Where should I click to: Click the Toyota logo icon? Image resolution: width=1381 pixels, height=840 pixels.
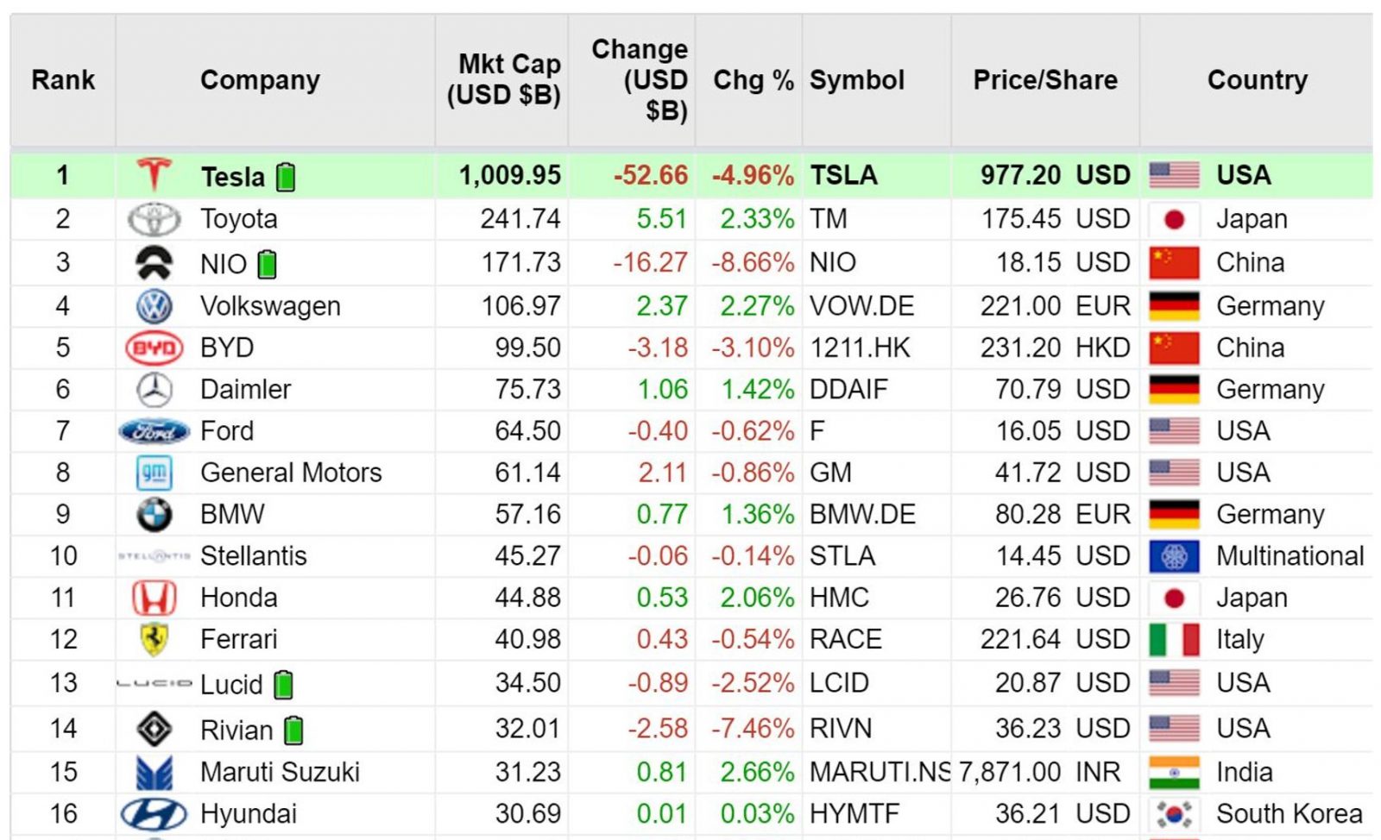[x=154, y=219]
